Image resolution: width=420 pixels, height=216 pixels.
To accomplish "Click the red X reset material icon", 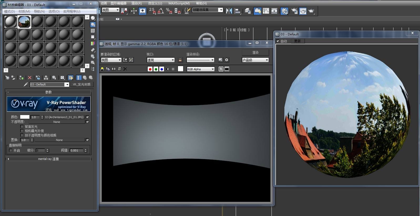I will point(30,78).
